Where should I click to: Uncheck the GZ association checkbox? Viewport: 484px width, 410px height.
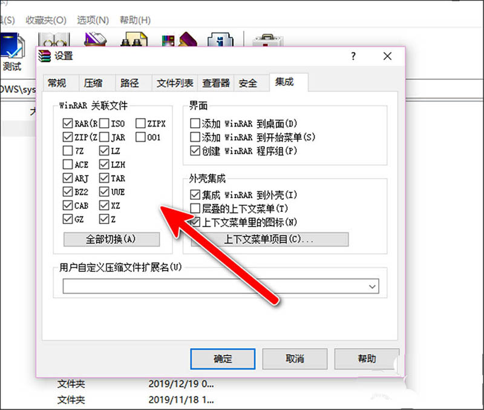(x=68, y=219)
